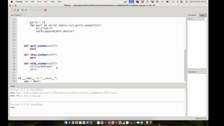This screenshot has height=126, width=224.
Task: Open the Edit menu
Action: tap(33, 2)
